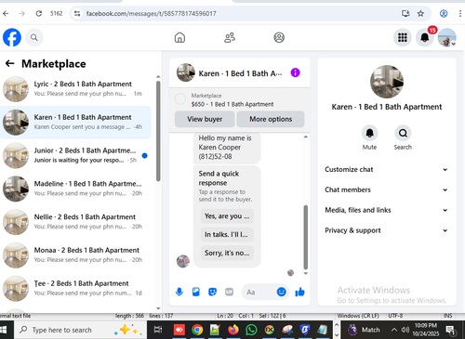The image size is (465, 339).
Task: Open the Facebook menu grid icon
Action: (403, 37)
